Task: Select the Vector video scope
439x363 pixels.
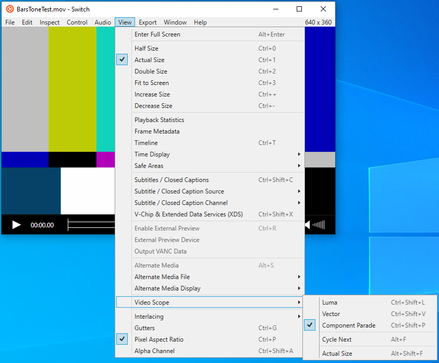Action: [x=370, y=313]
